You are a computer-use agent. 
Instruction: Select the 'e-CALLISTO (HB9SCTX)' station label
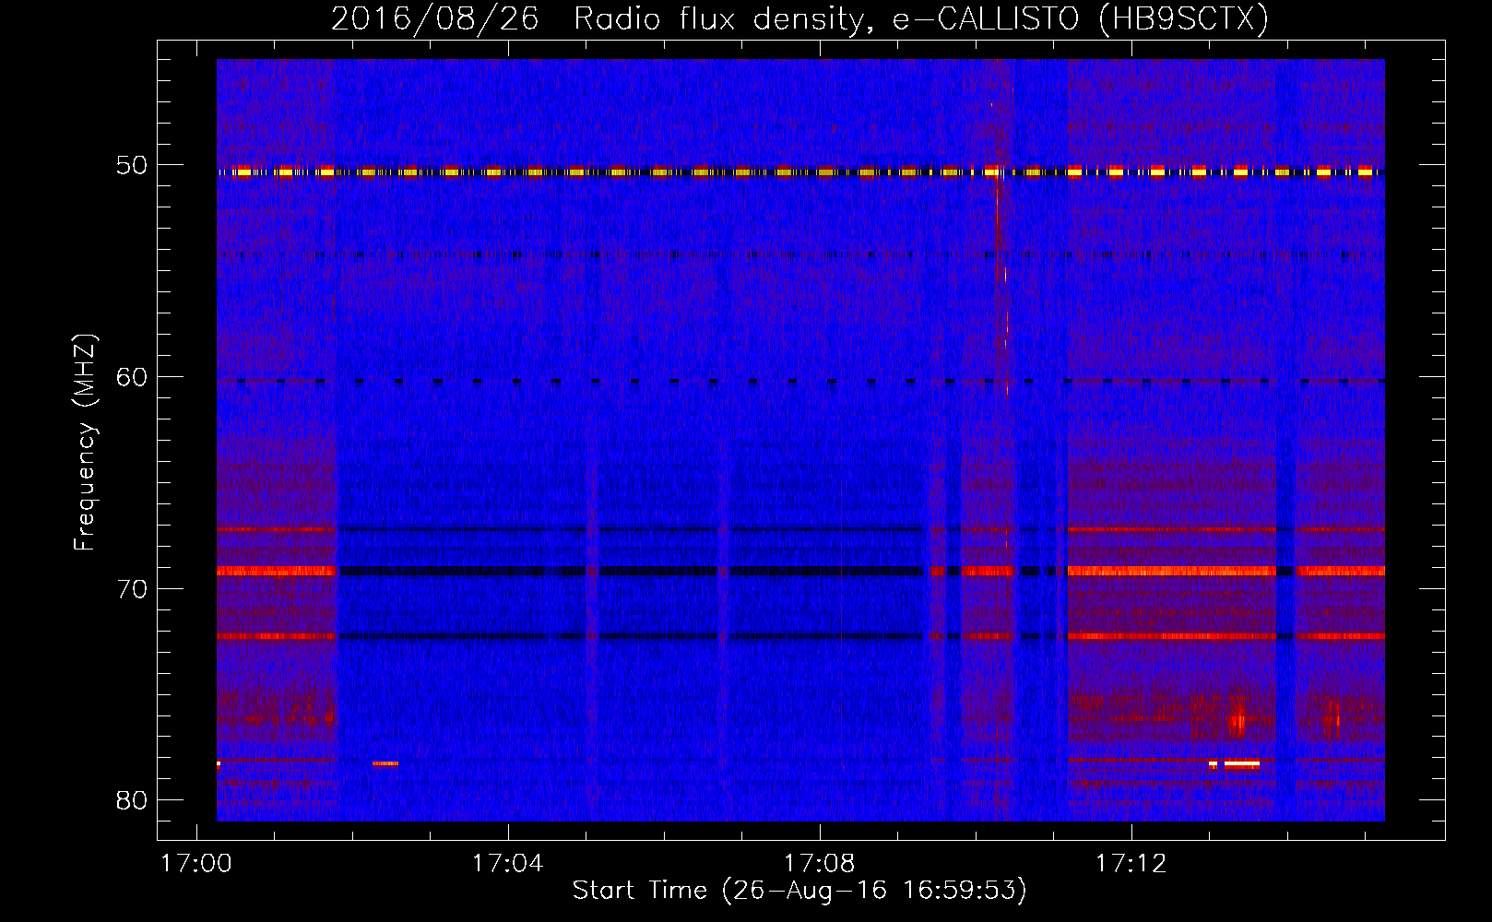click(1081, 18)
